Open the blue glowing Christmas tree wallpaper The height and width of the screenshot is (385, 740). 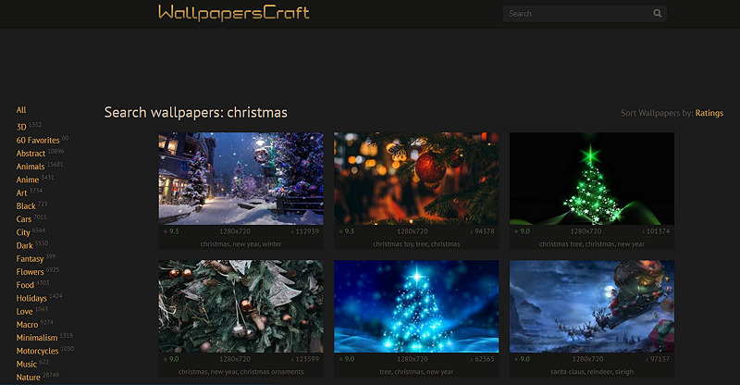(x=416, y=305)
